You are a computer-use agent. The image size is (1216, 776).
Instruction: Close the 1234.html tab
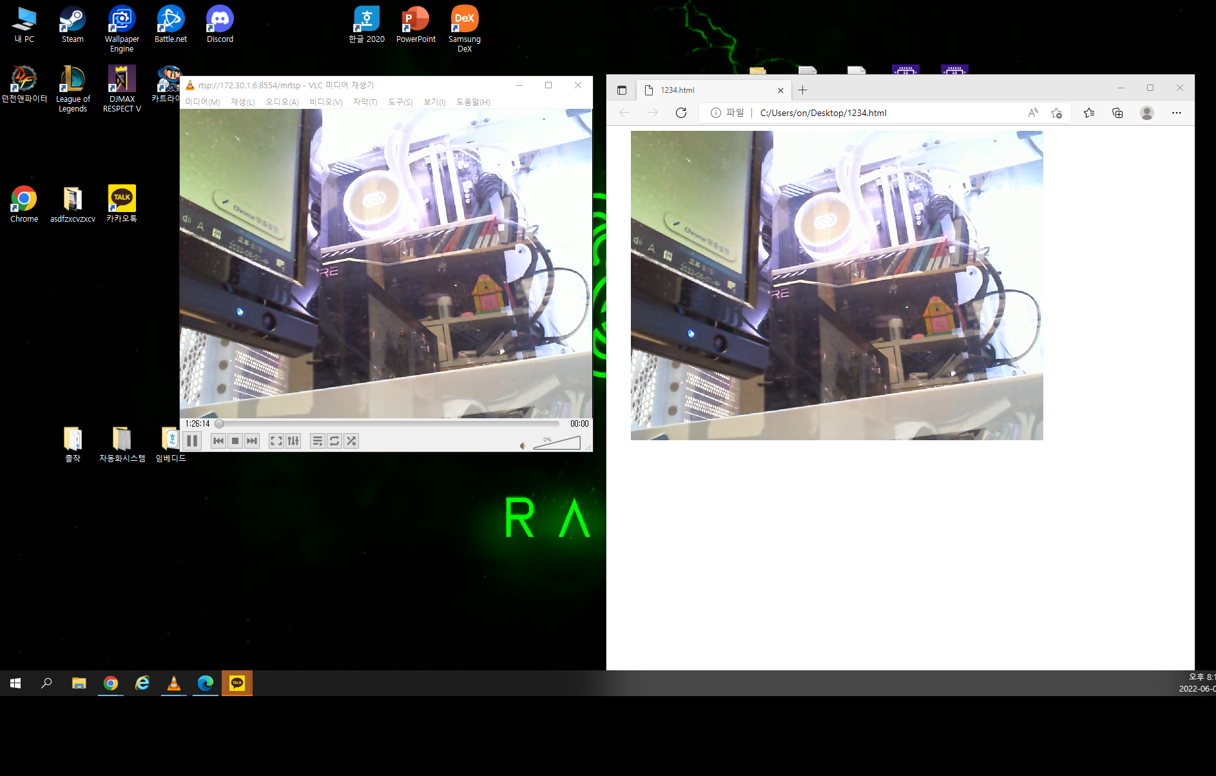click(x=780, y=90)
